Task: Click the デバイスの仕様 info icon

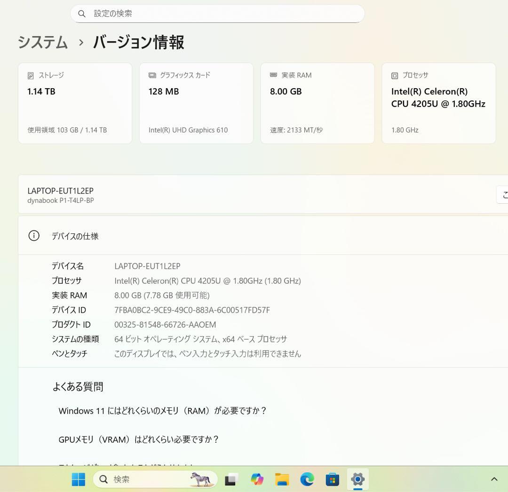Action: pyautogui.click(x=33, y=236)
